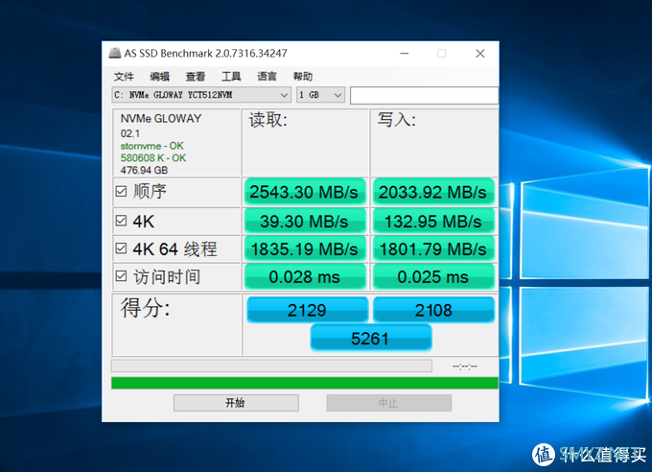The image size is (652, 472).
Task: Click the write score 2108
Action: 433,310
